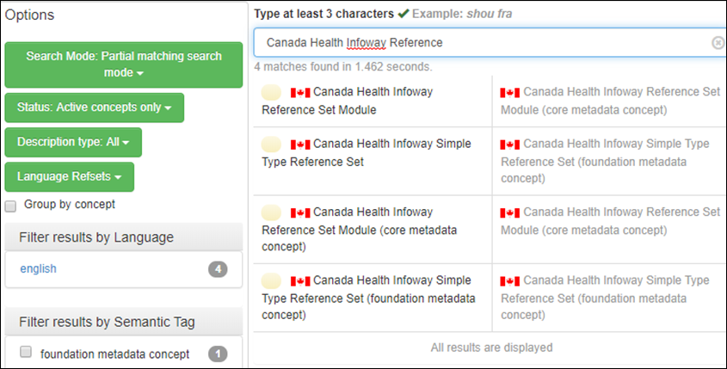727x369 pixels.
Task: Click yellow concept badge beside 'Canada Health Infoway Reference Set Module' first row
Action: click(271, 92)
